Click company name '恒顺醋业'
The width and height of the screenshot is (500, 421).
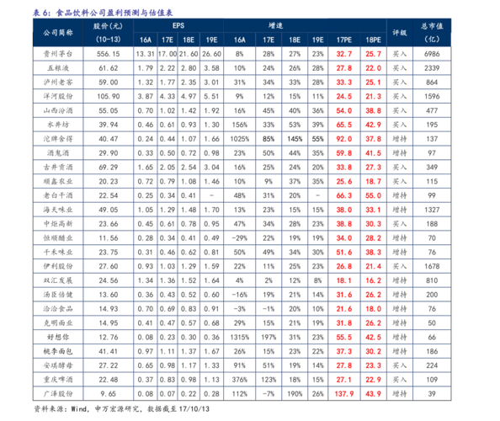tap(58, 238)
